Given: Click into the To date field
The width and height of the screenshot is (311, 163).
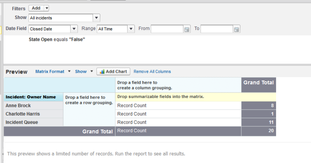Looking at the screenshot, I should coord(217,29).
